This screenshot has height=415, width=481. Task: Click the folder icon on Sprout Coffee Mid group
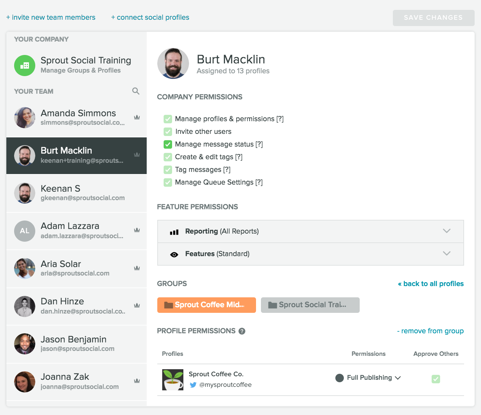(x=169, y=305)
